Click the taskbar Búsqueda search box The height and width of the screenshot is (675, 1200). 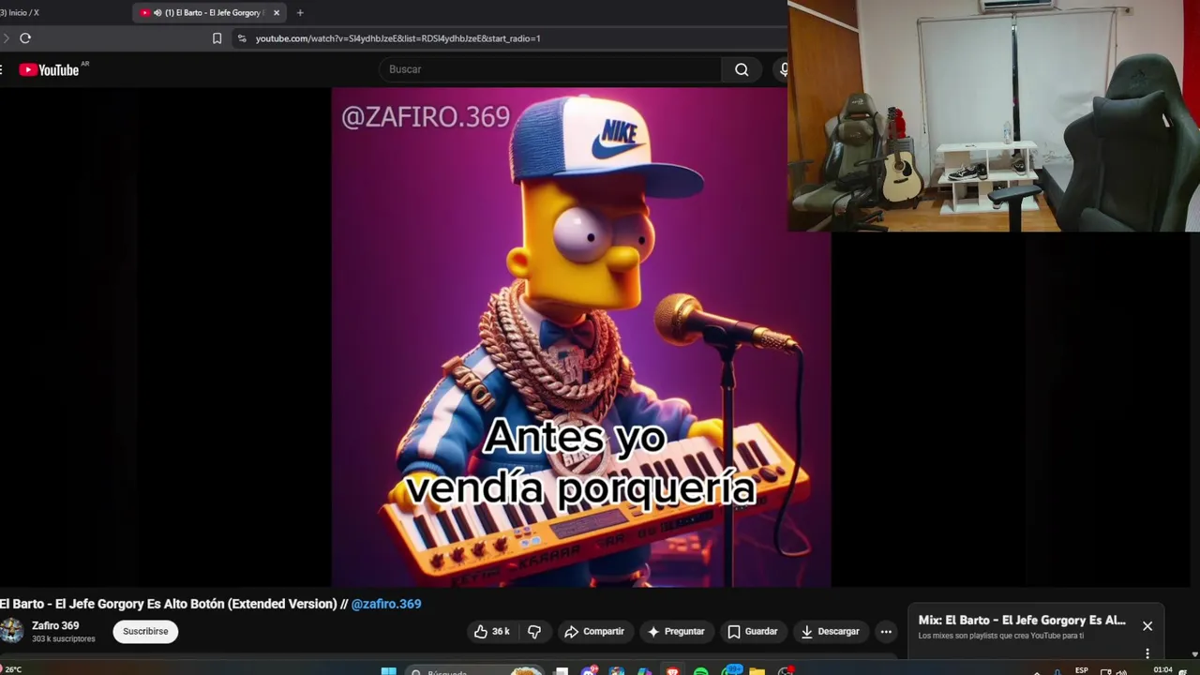[x=475, y=671]
